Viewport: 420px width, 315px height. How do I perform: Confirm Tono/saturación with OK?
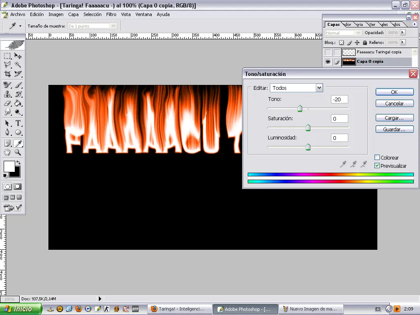pyautogui.click(x=395, y=92)
